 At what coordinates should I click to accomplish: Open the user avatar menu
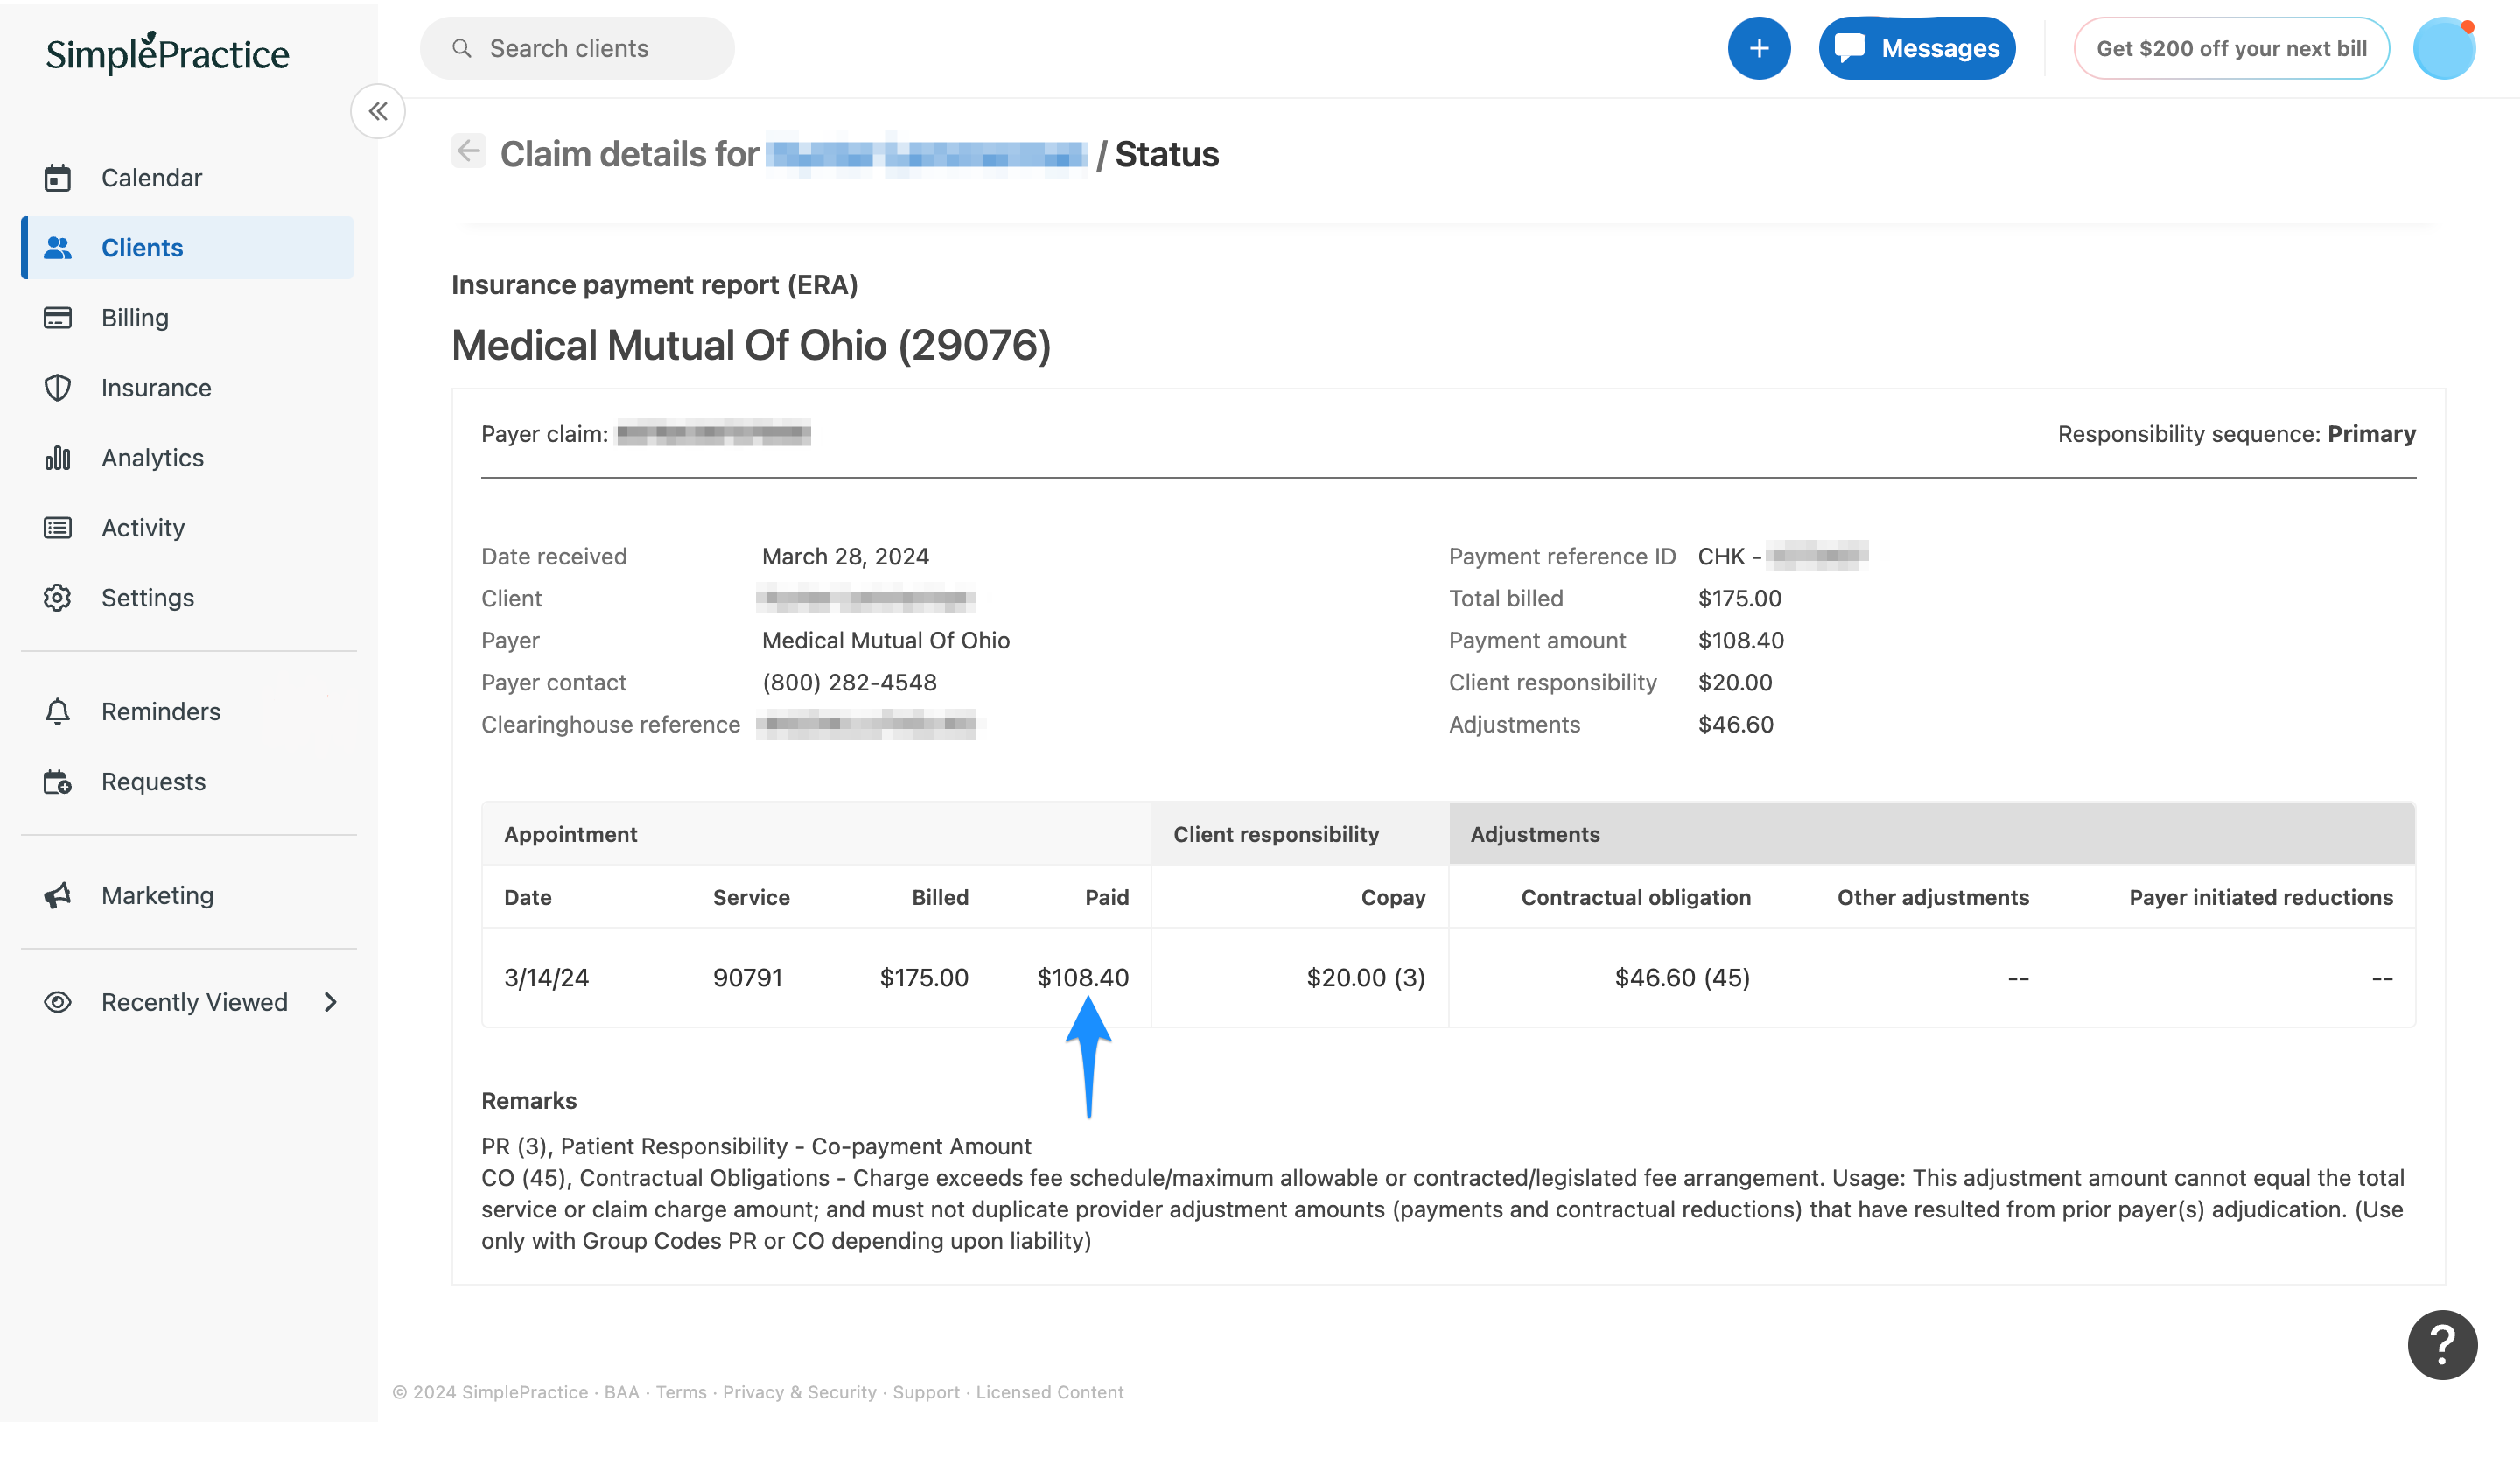[2444, 48]
